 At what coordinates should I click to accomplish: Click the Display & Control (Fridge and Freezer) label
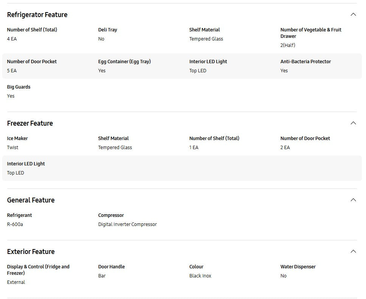[x=38, y=270]
